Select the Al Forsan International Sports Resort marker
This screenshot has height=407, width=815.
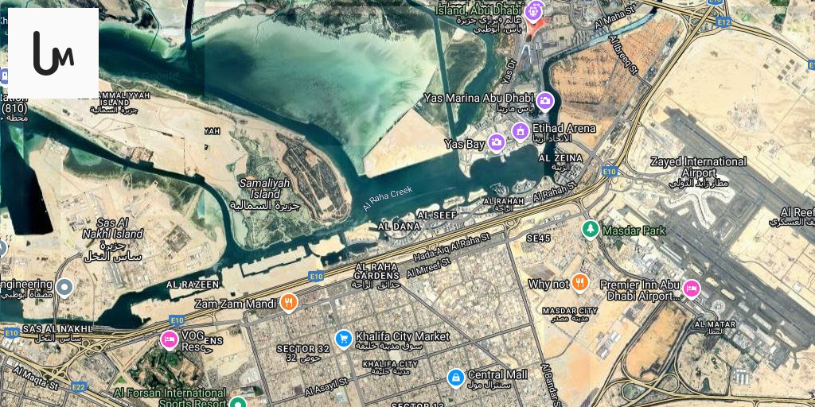(x=237, y=402)
